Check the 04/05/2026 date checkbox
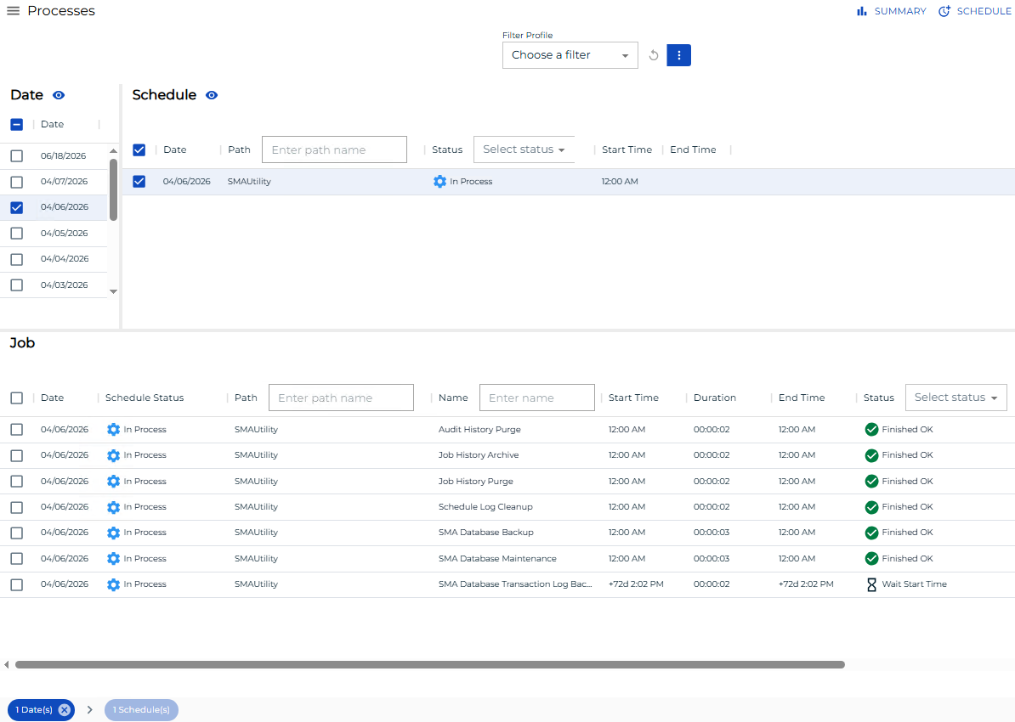 17,234
